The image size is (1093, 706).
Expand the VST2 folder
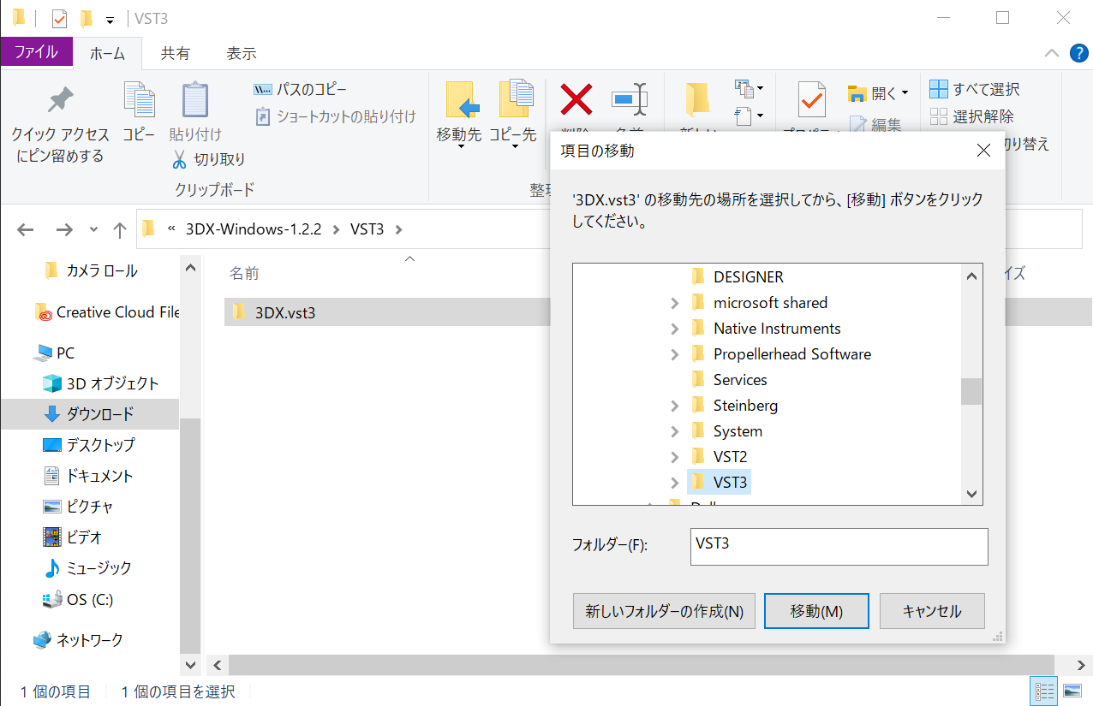coord(675,457)
